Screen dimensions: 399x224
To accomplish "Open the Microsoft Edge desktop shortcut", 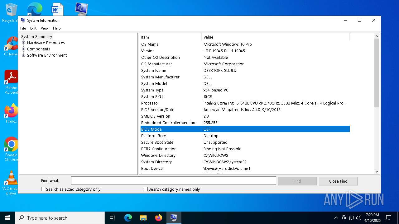I will pos(35,9).
